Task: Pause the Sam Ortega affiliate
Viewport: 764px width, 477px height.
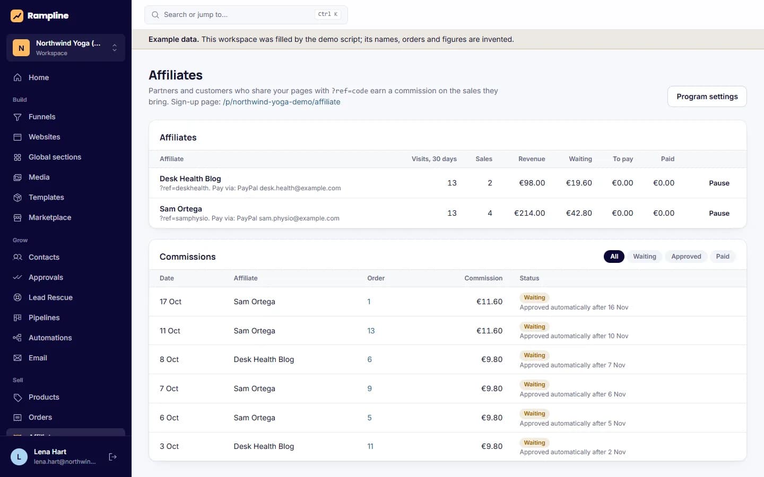Action: (x=719, y=213)
